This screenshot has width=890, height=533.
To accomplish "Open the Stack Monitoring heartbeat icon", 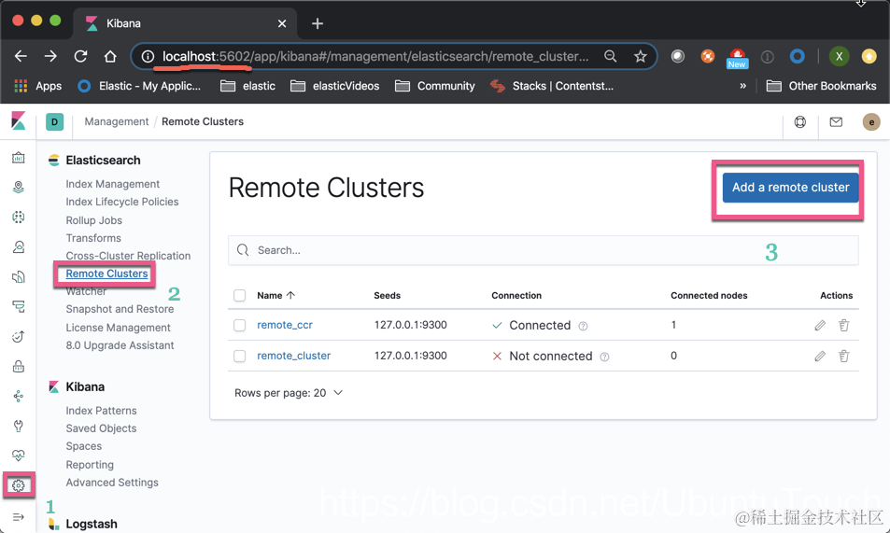I will pos(18,456).
